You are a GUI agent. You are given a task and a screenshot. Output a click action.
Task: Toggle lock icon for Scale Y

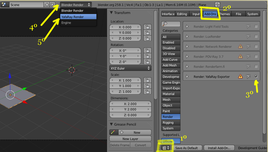(x=147, y=86)
